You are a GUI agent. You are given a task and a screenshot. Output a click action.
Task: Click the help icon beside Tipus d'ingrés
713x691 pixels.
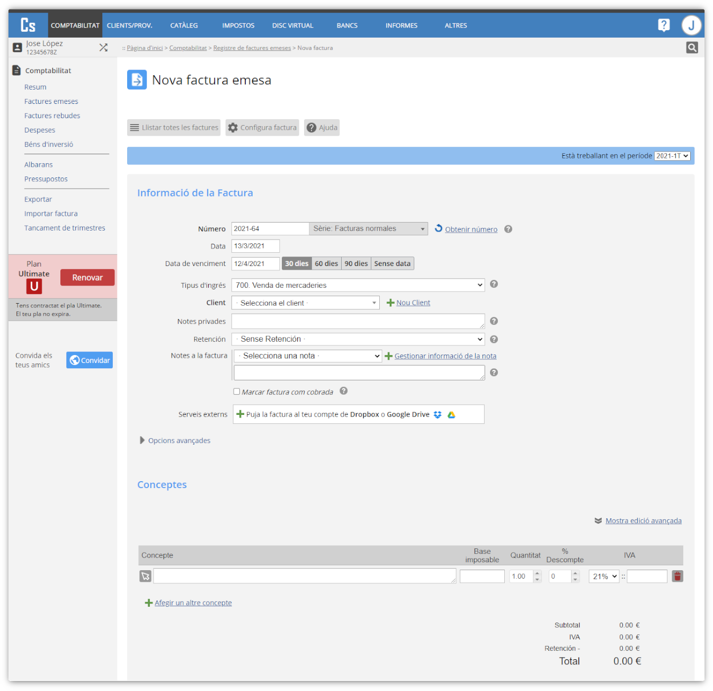click(x=494, y=284)
